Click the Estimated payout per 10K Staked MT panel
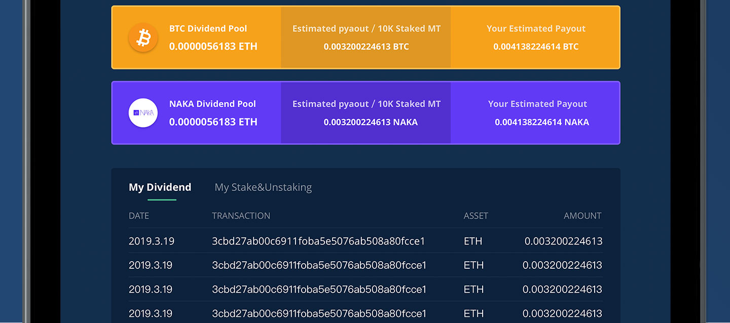The image size is (730, 323). [x=366, y=37]
